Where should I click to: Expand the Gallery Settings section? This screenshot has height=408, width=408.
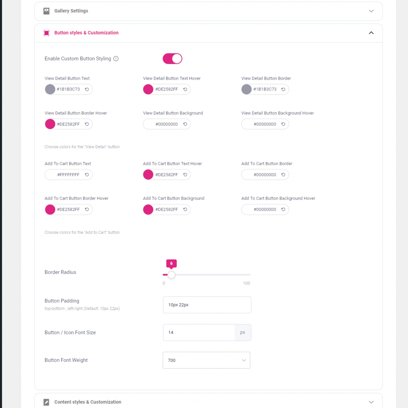point(371,11)
